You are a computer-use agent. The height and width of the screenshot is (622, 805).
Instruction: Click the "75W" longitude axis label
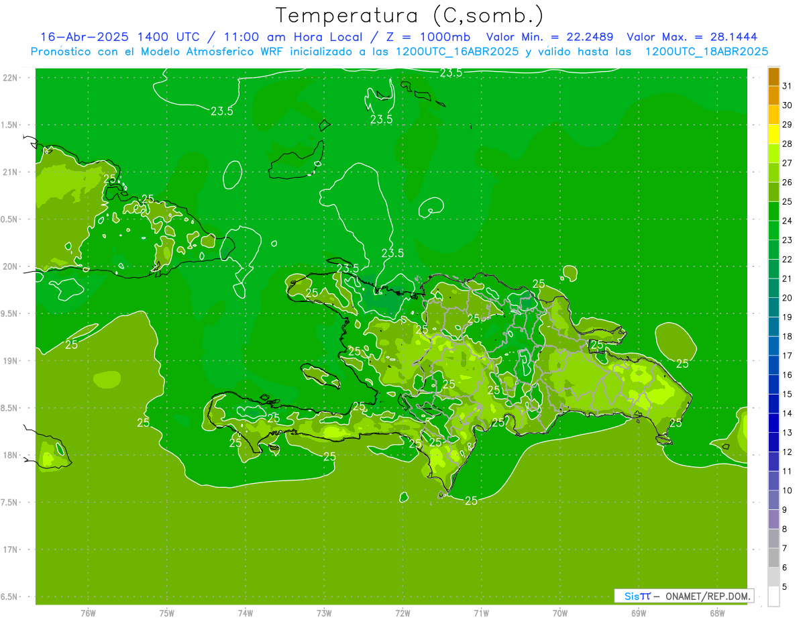[x=167, y=613]
